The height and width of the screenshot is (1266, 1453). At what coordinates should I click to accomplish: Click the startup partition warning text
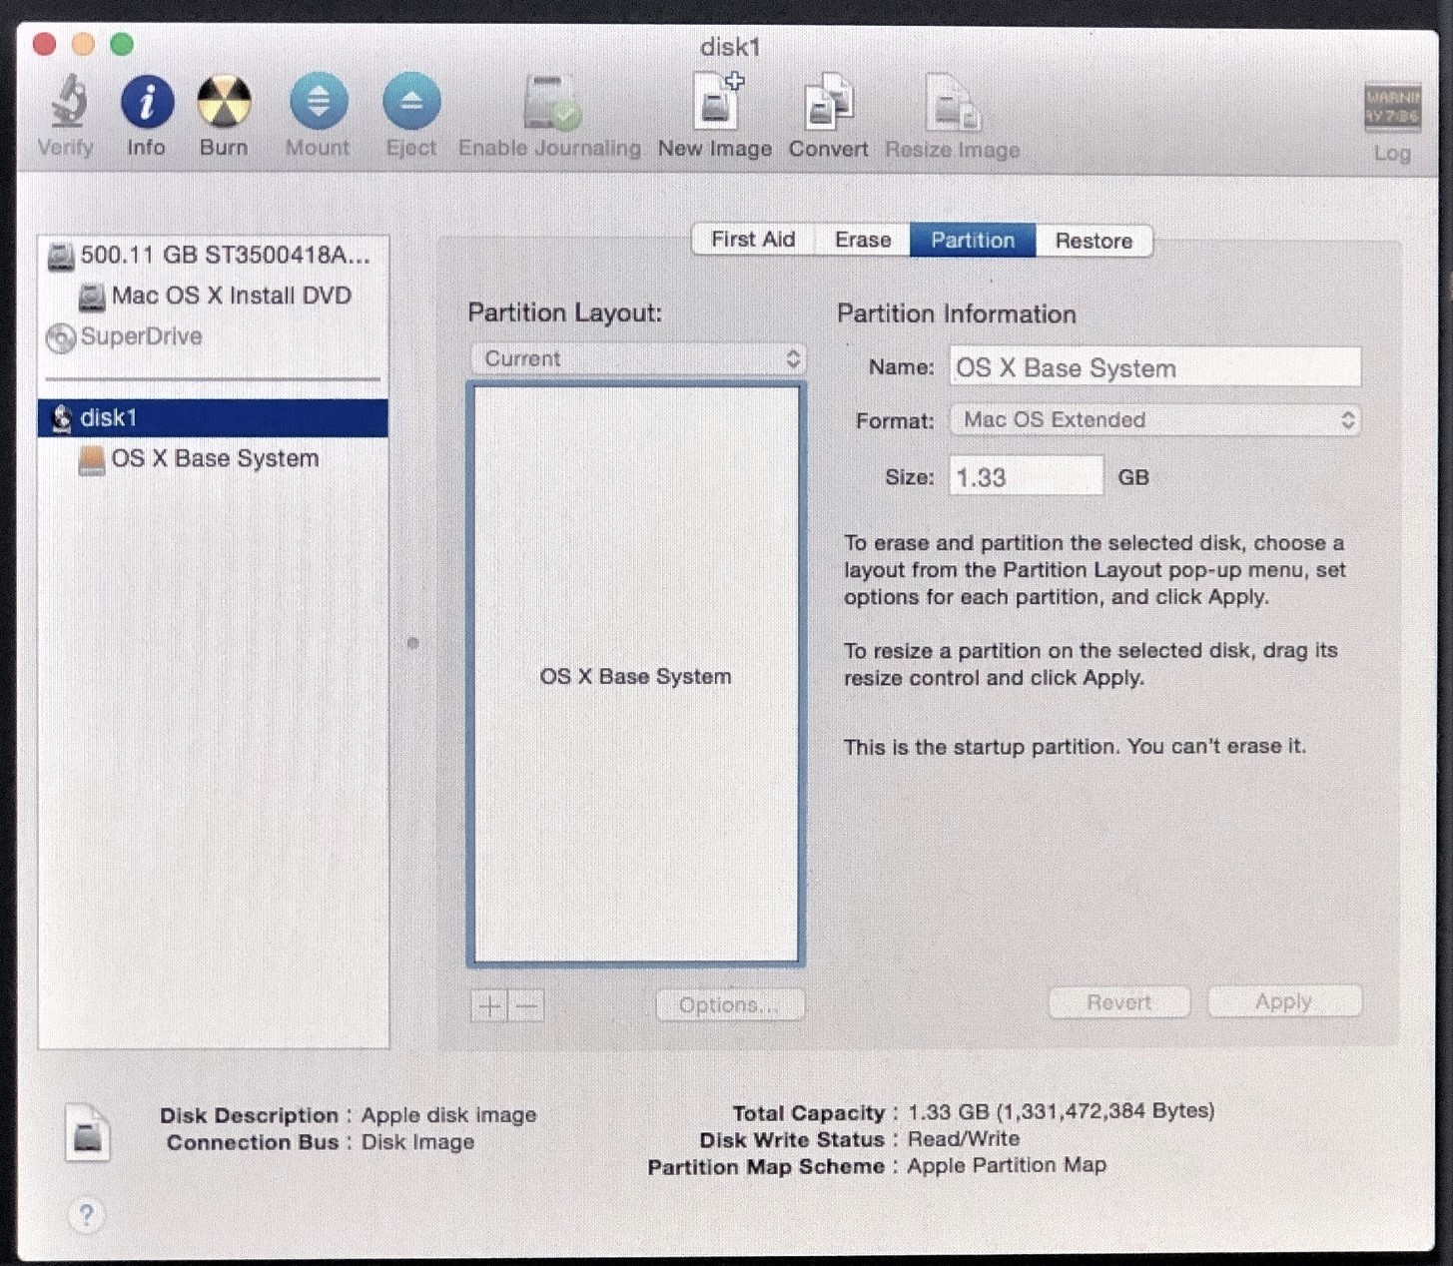coord(1075,746)
